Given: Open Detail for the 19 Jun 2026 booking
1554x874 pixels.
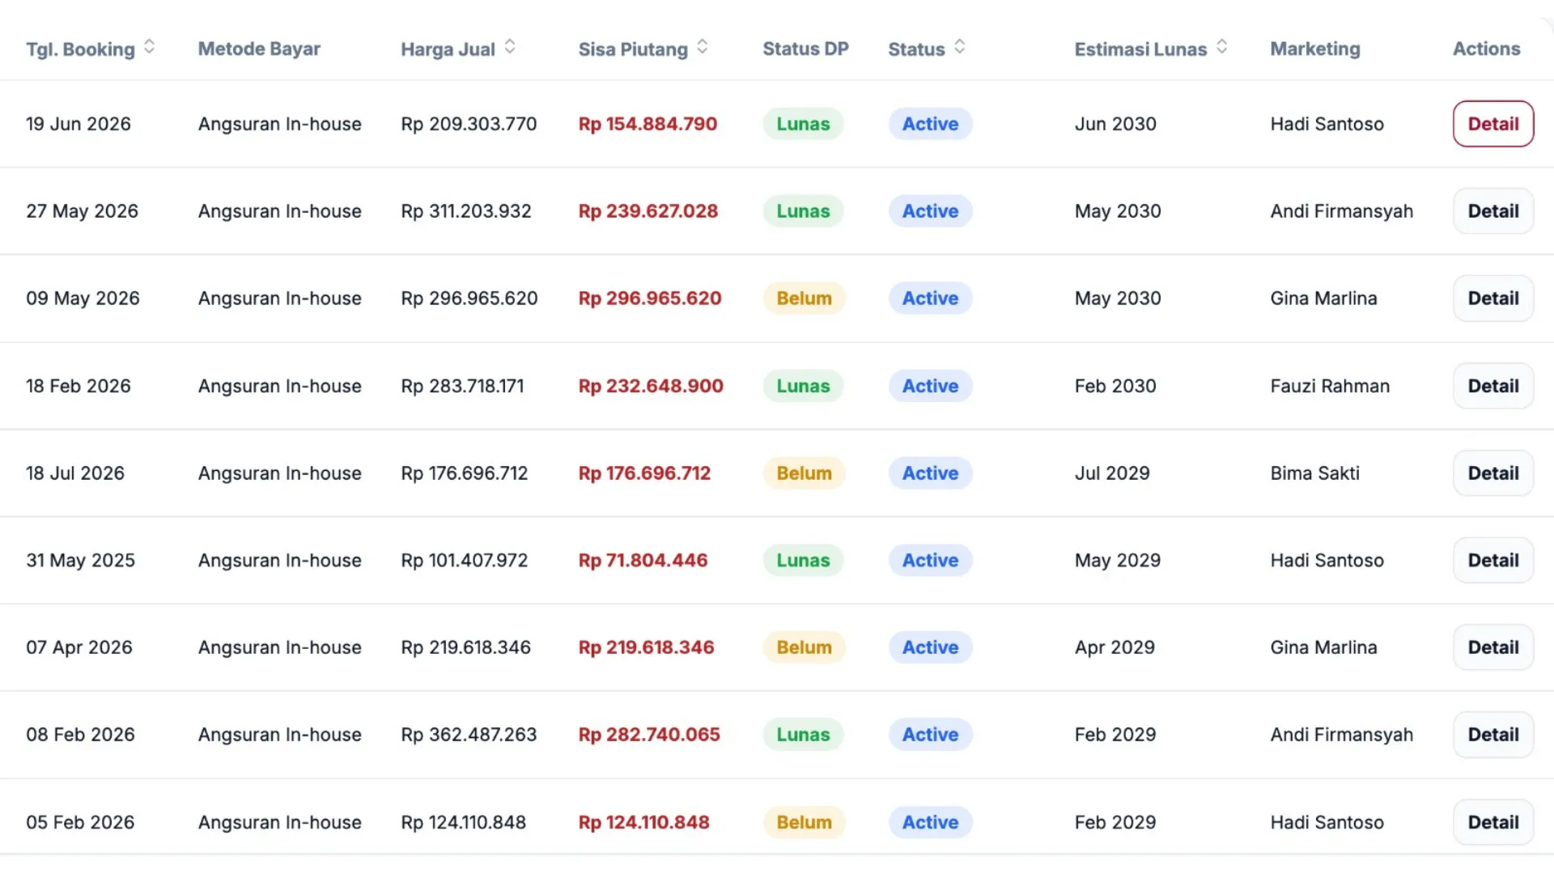Looking at the screenshot, I should 1492,124.
